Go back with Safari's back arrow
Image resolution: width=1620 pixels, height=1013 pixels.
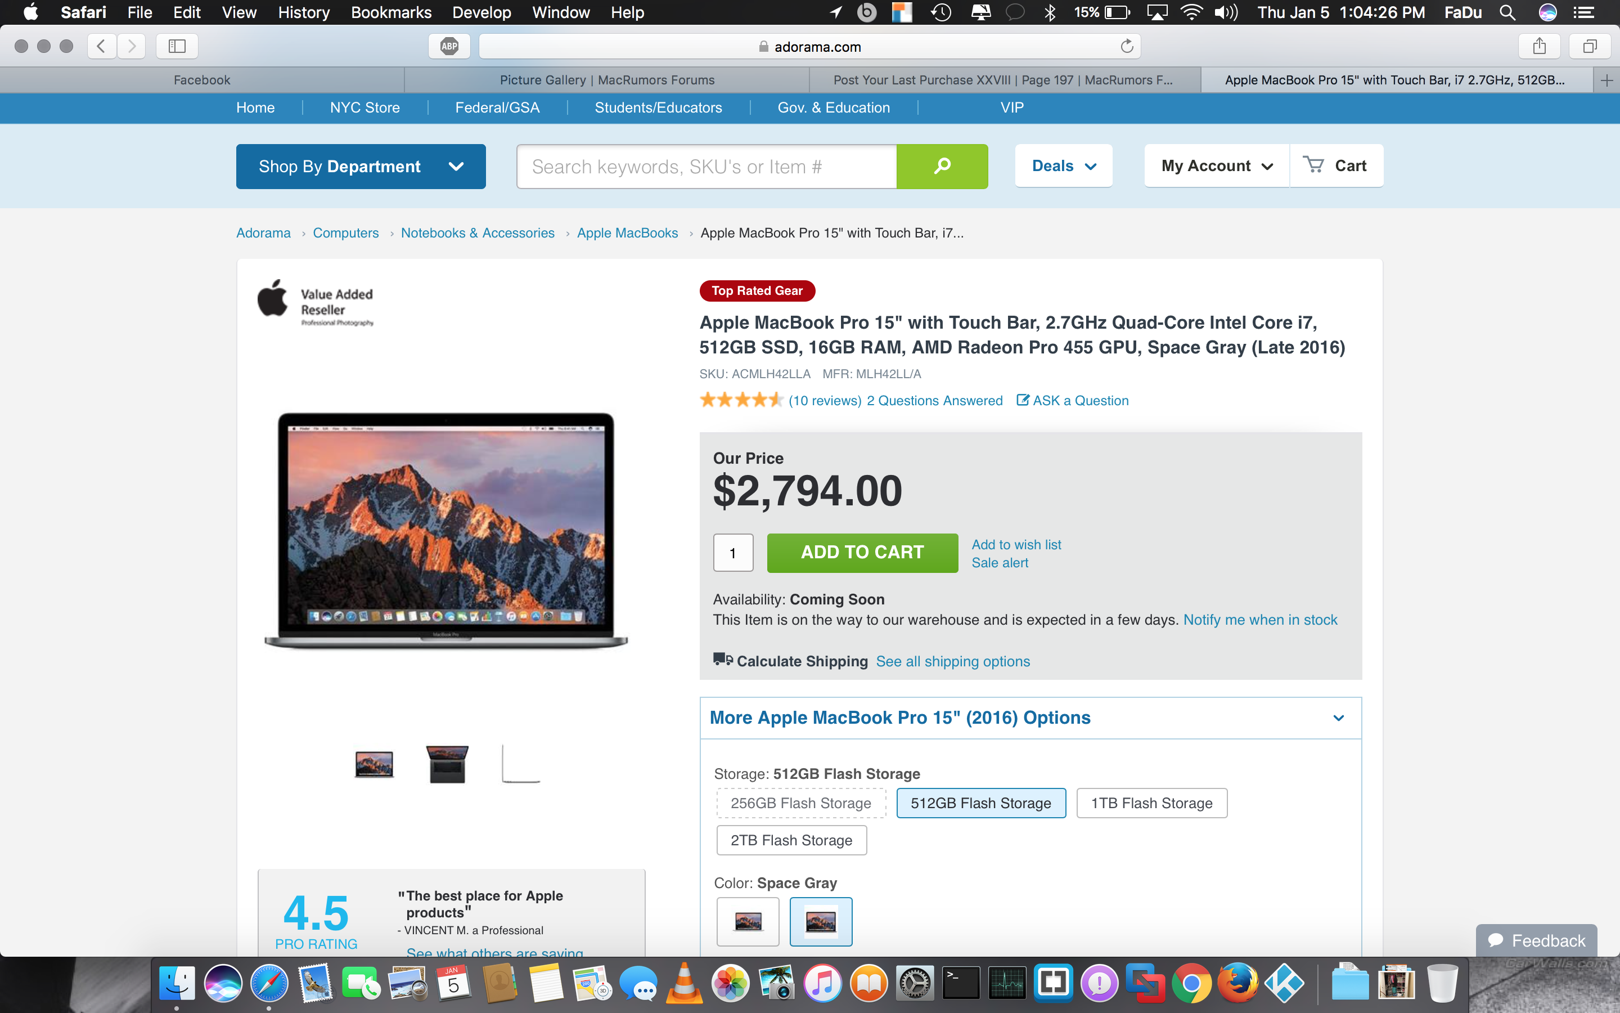tap(102, 46)
